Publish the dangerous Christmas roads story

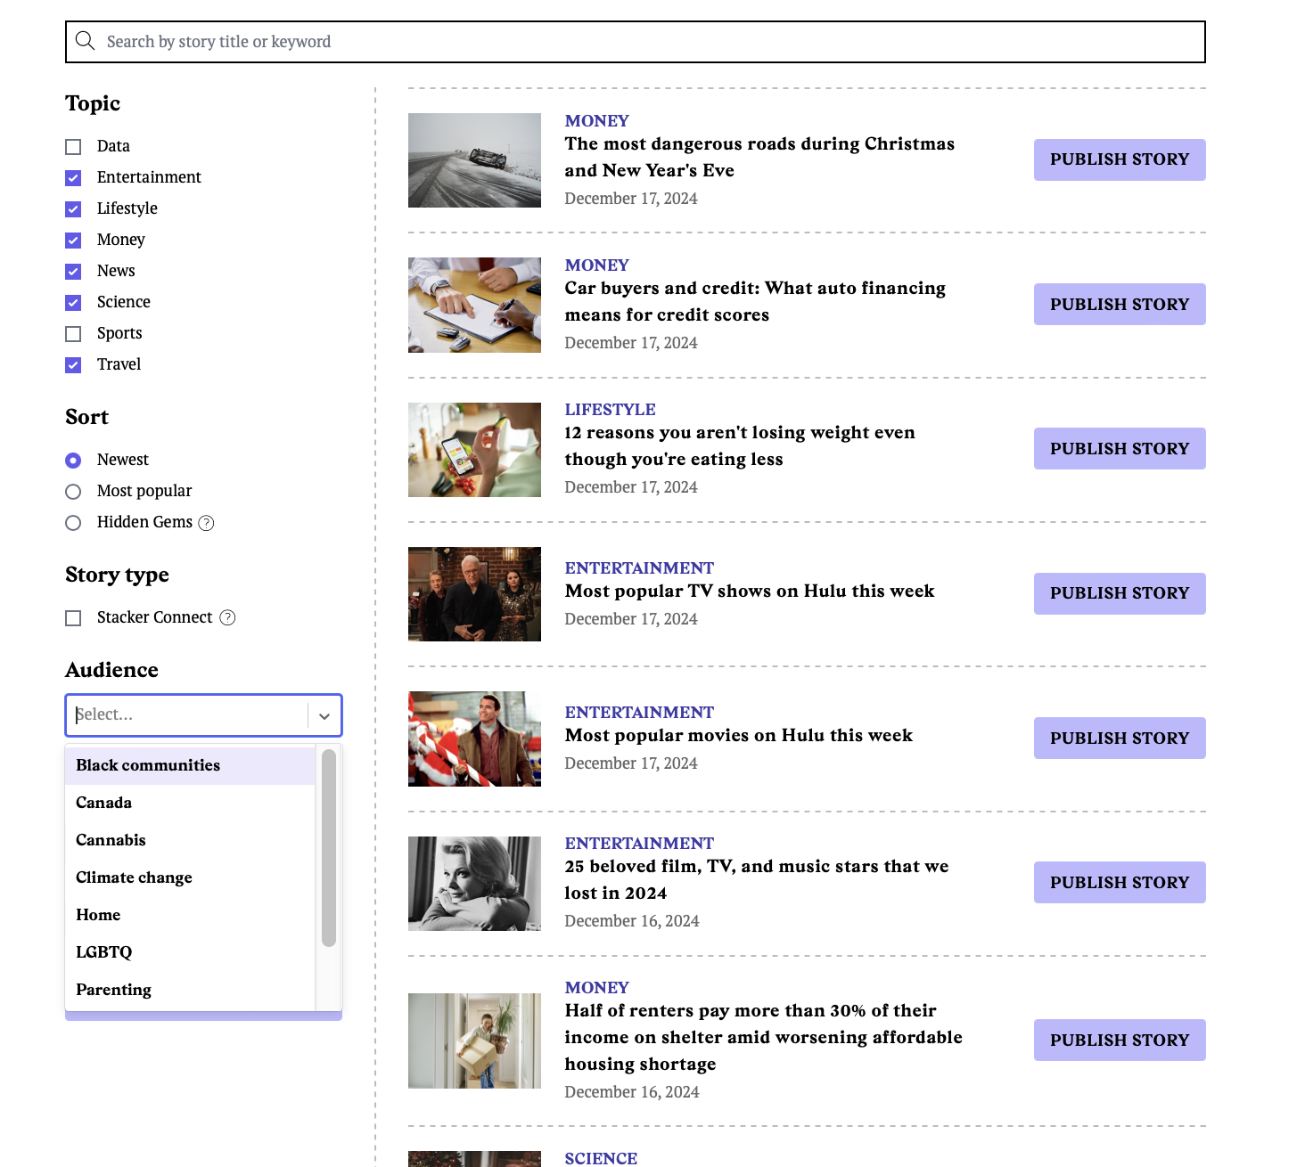(x=1120, y=159)
